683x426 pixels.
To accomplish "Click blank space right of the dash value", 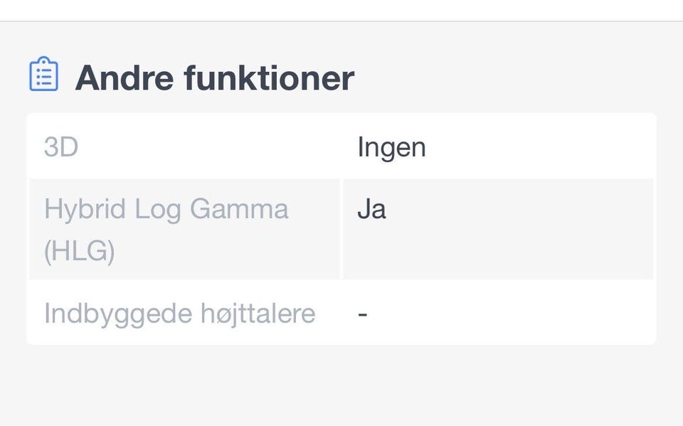I will 512,313.
